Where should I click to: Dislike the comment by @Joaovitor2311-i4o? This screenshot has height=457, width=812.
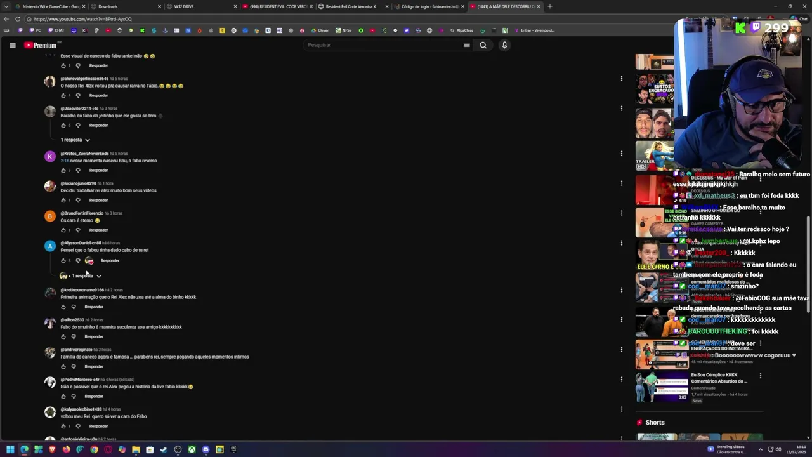pyautogui.click(x=78, y=125)
